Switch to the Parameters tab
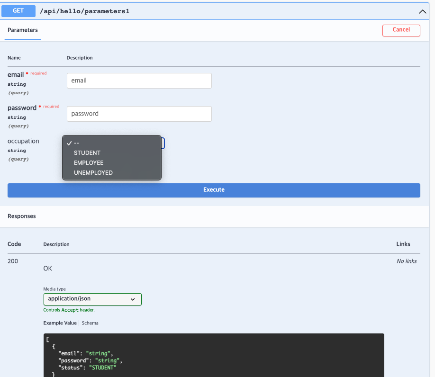Image resolution: width=435 pixels, height=377 pixels. [x=23, y=30]
